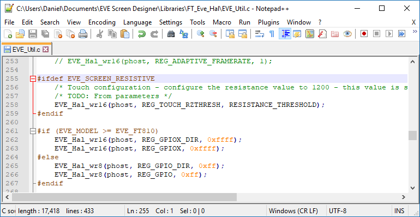This screenshot has height=217, width=420.
Task: Create a new file with New icon
Action: 8,34
